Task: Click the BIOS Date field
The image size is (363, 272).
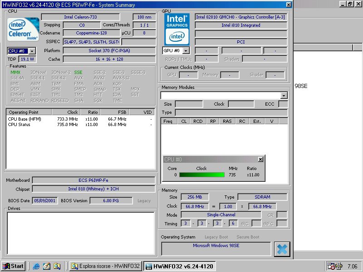Action: click(x=44, y=200)
